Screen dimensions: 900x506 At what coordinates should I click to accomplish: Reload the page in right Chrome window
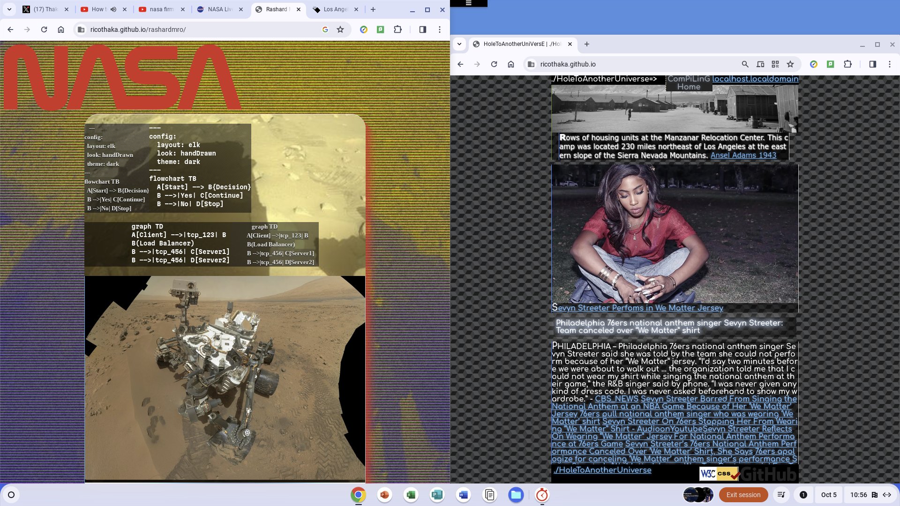[x=494, y=64]
